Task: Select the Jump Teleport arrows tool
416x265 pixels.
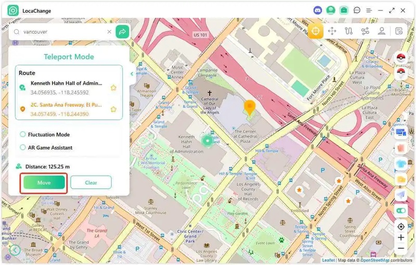Action: point(332,31)
